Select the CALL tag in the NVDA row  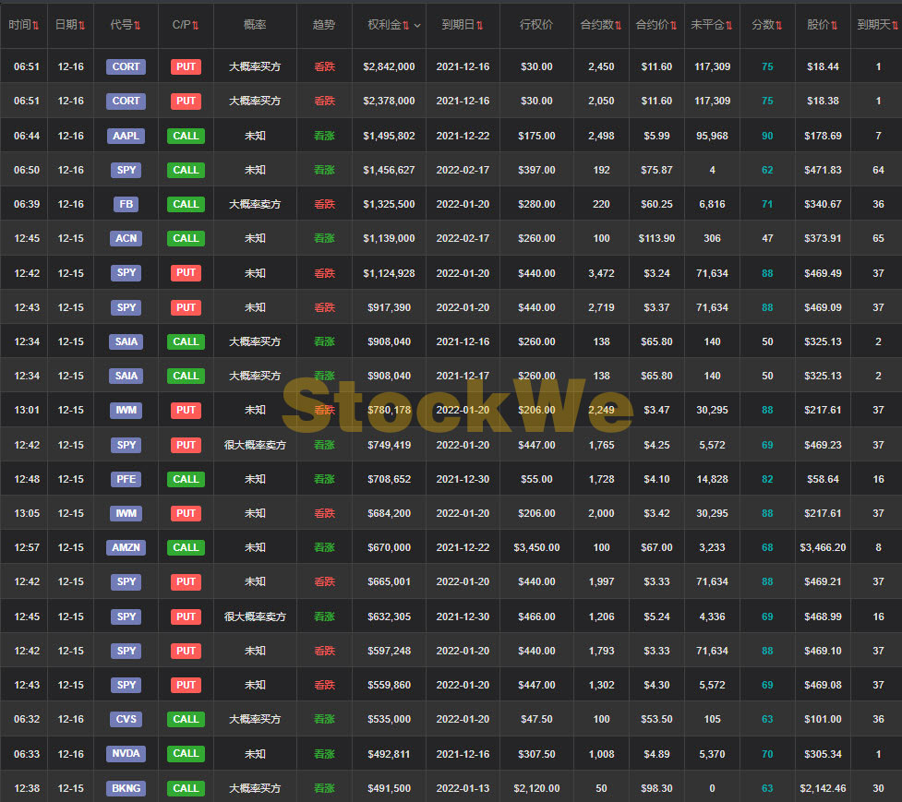click(186, 754)
